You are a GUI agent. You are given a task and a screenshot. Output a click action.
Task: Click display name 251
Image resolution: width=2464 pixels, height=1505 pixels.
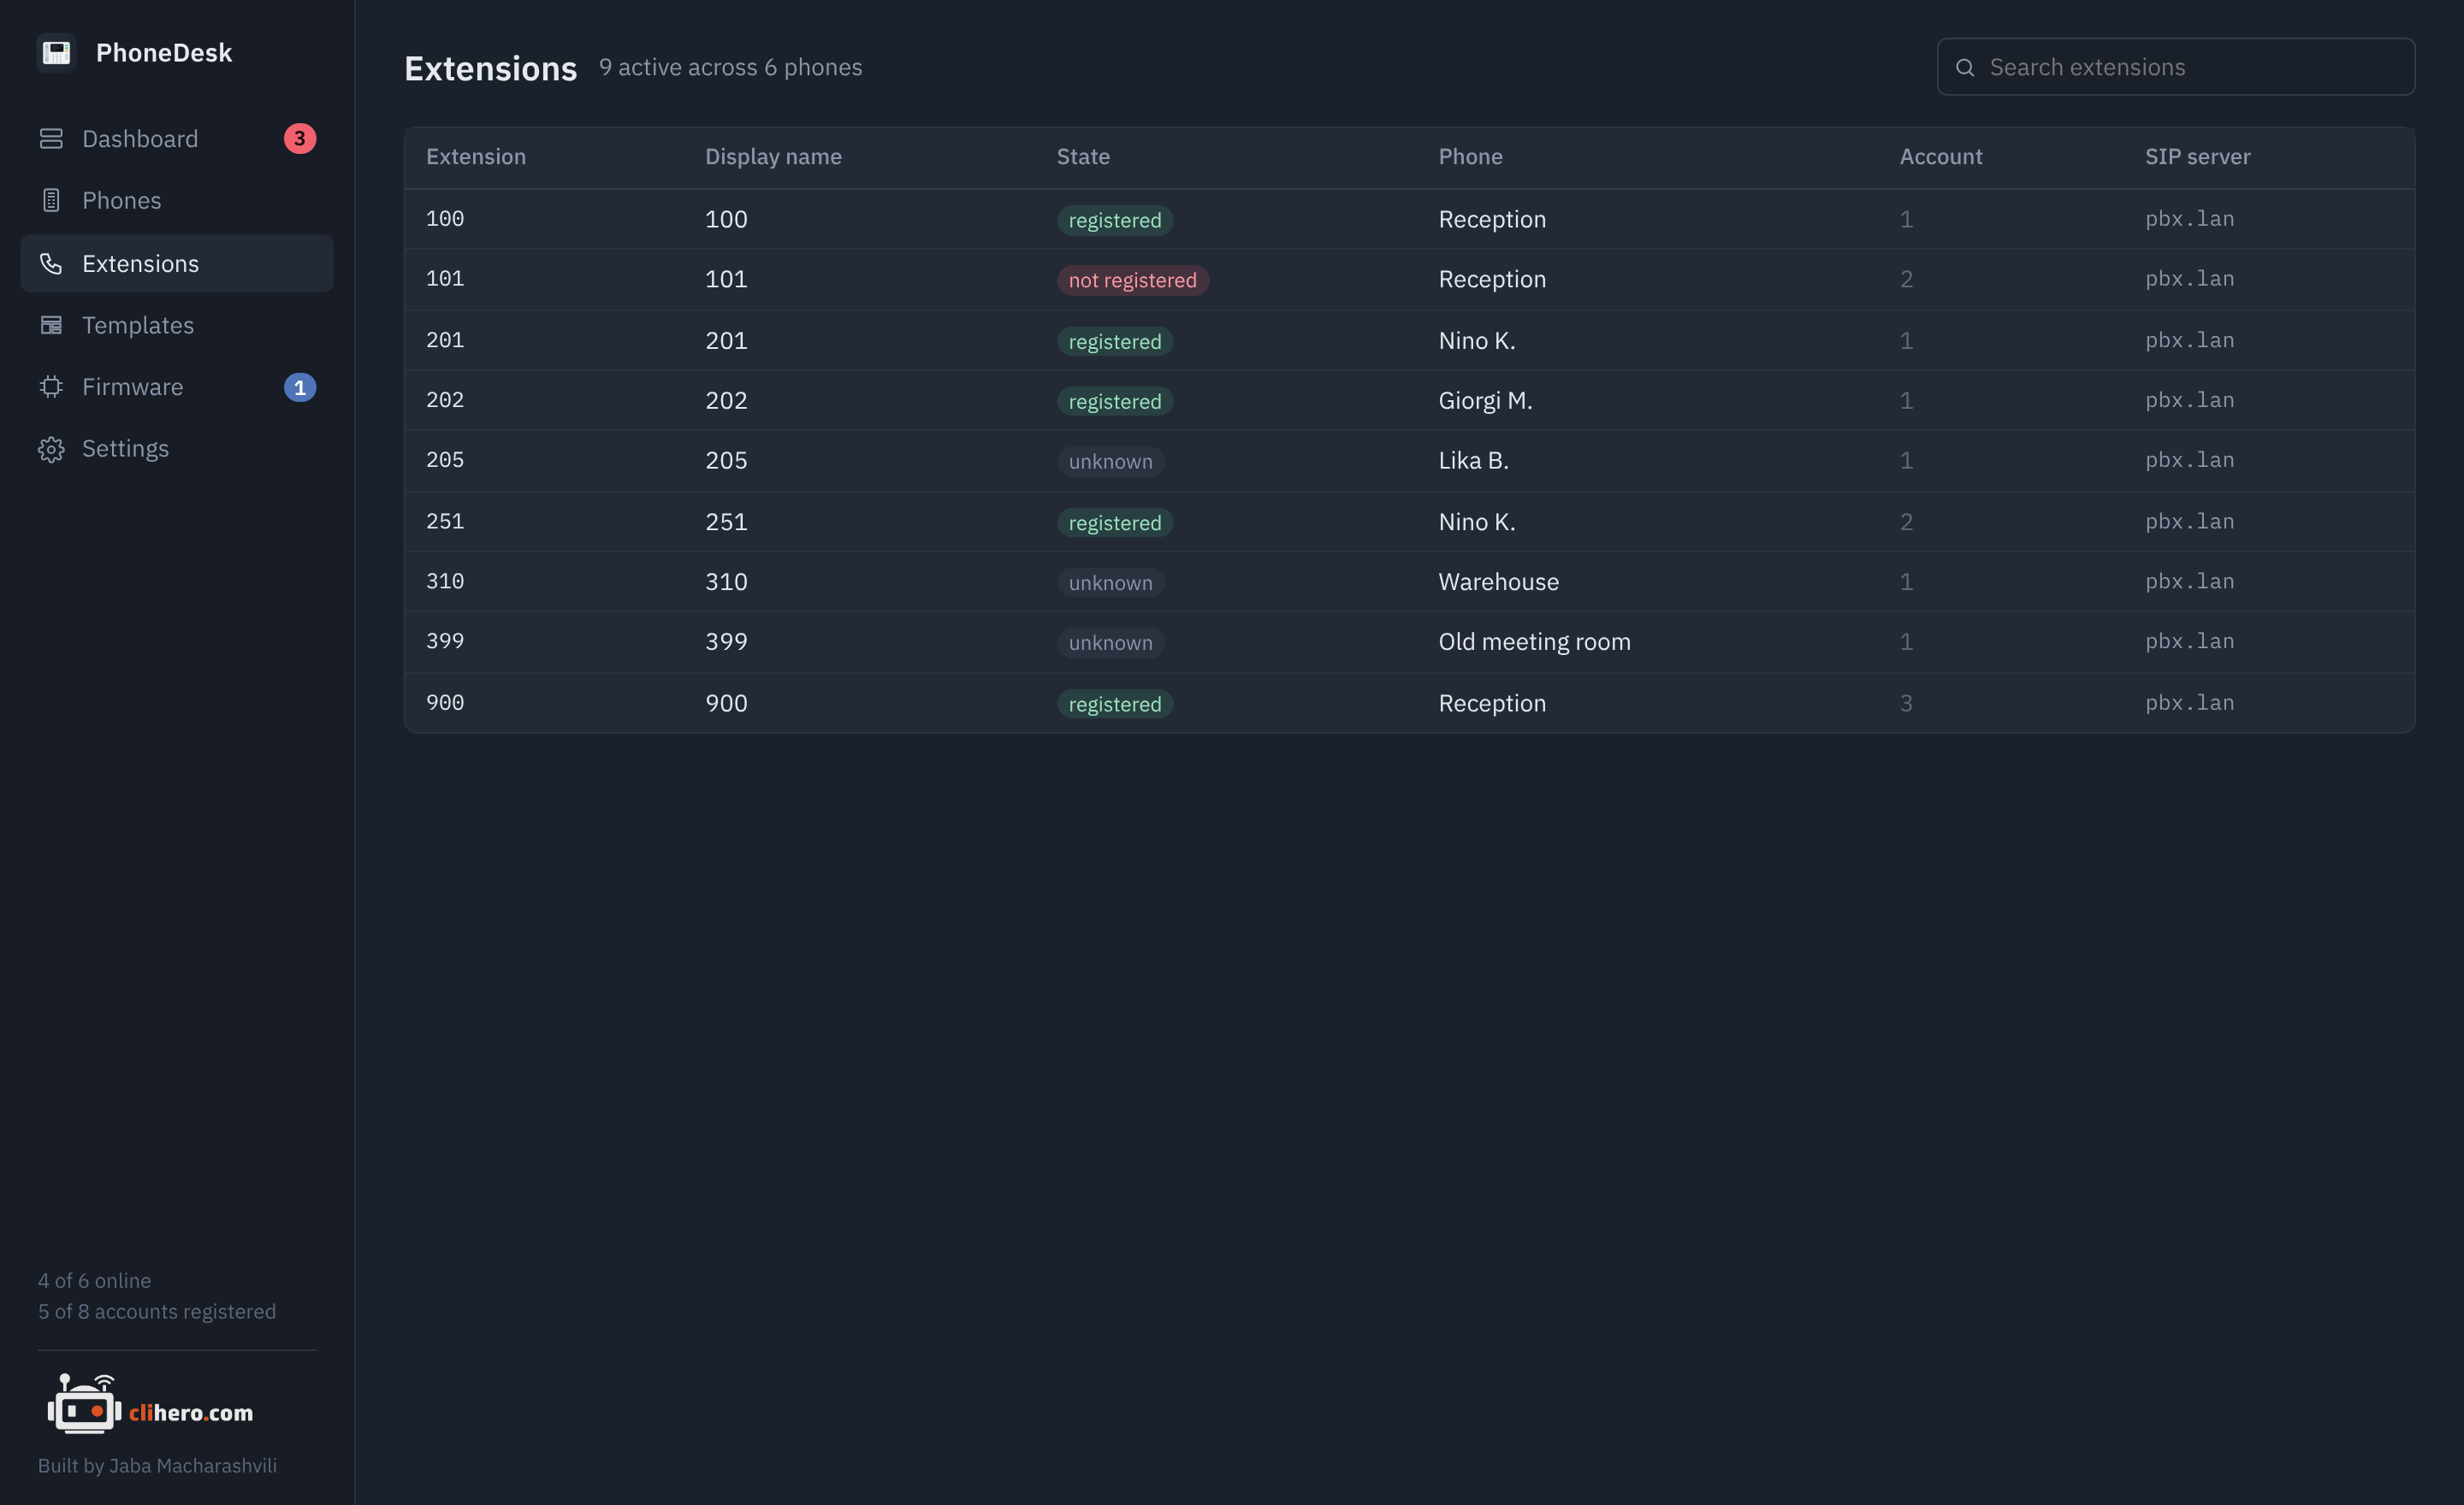(x=726, y=522)
